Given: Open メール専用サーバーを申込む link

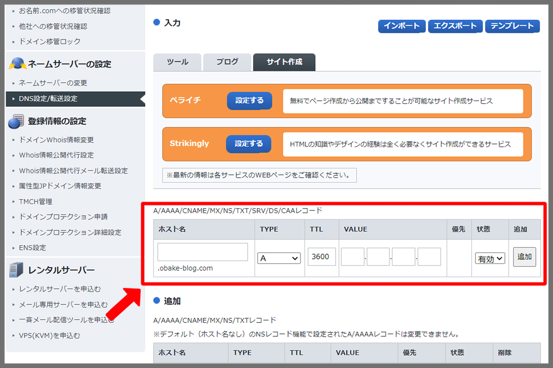Looking at the screenshot, I should [63, 305].
